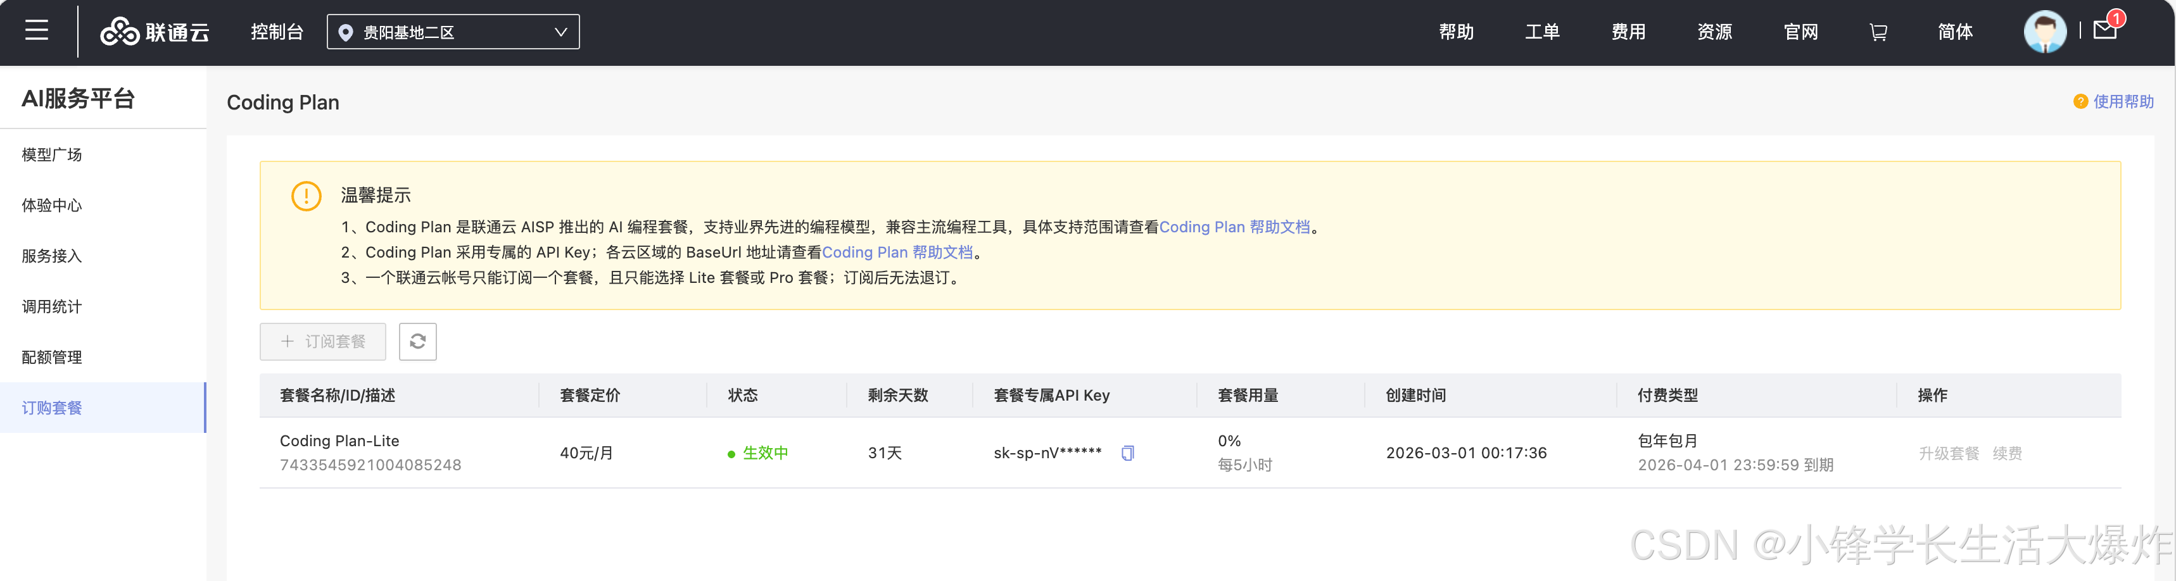Open the 帮助 top menu
This screenshot has height=581, width=2176.
pos(1457,32)
